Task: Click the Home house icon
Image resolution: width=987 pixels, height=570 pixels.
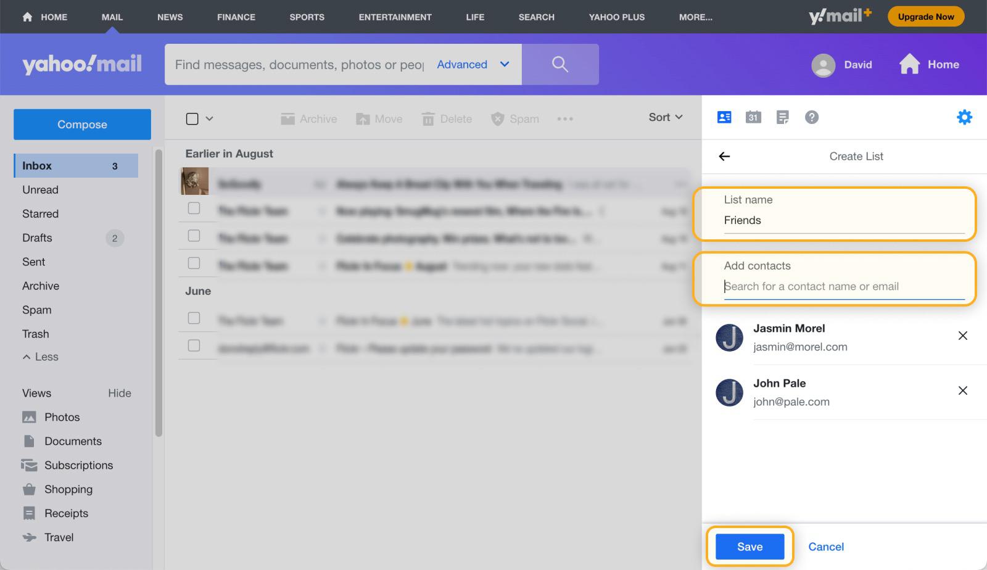Action: [909, 64]
